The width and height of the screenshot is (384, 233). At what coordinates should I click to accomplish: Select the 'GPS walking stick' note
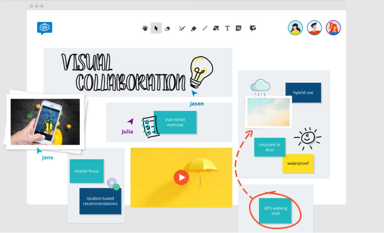[x=276, y=211]
